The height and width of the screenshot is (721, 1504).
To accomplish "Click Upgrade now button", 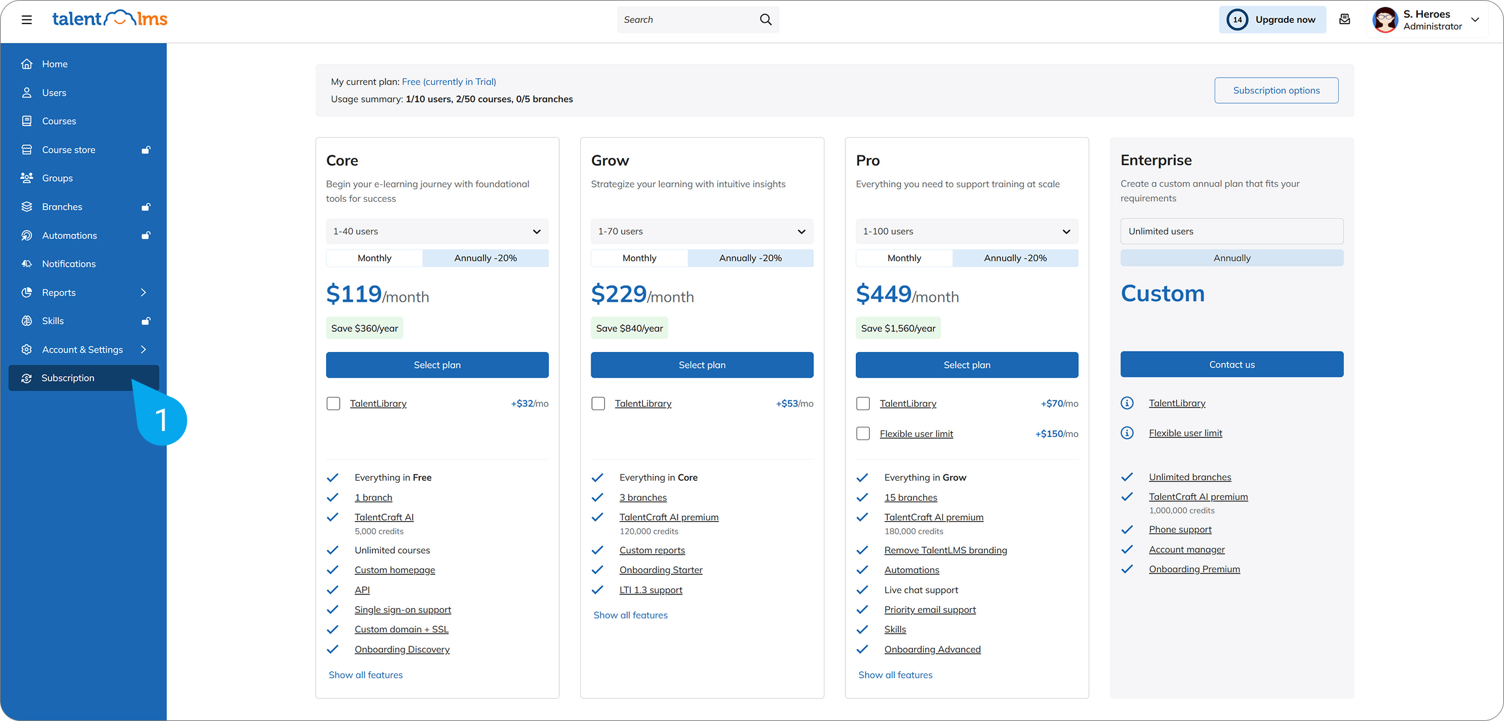I will point(1273,20).
